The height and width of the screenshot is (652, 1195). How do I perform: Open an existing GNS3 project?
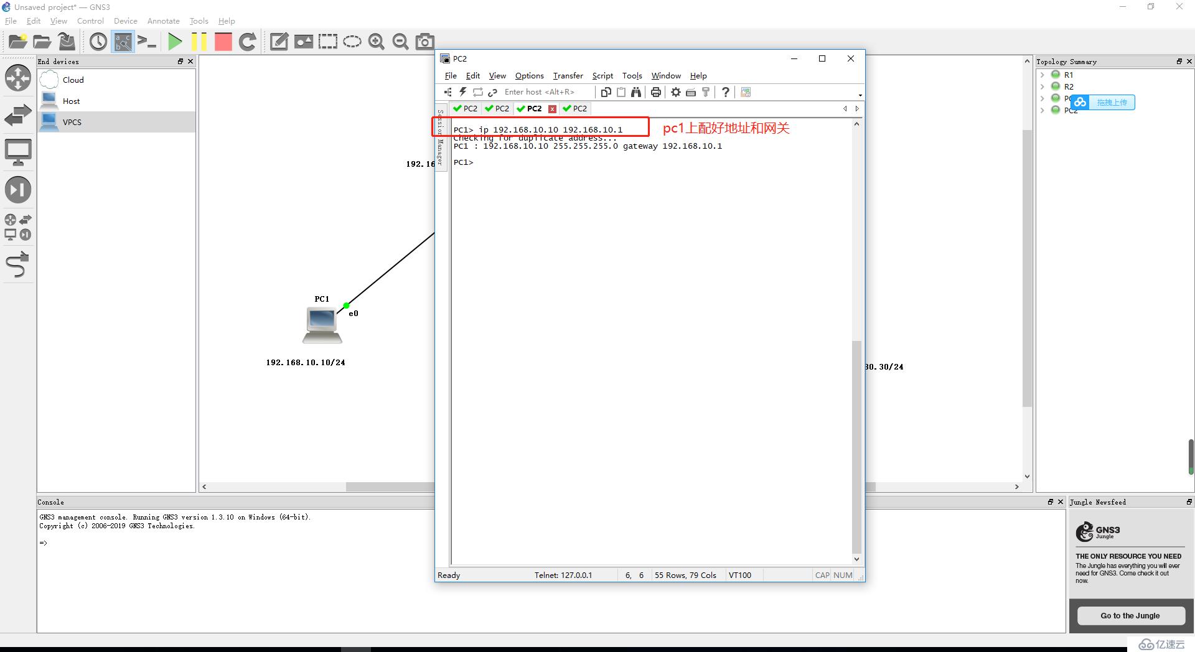(x=42, y=42)
